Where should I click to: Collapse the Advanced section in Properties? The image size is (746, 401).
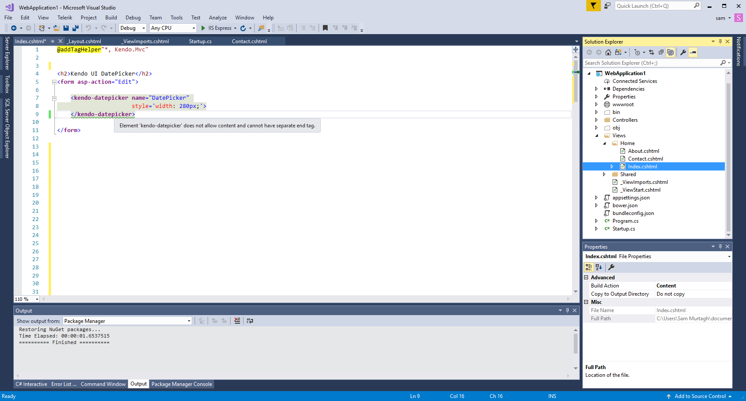pyautogui.click(x=586, y=278)
